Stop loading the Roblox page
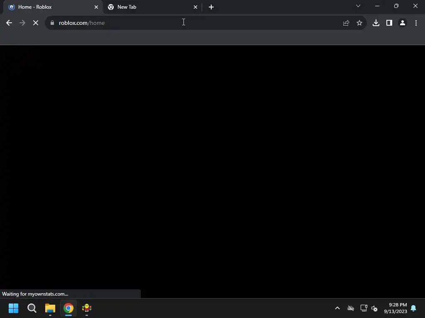The image size is (425, 318). [x=36, y=23]
